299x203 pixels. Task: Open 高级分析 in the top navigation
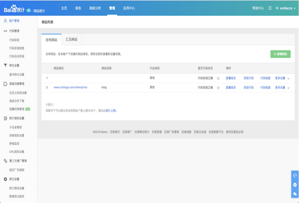[x=95, y=8]
